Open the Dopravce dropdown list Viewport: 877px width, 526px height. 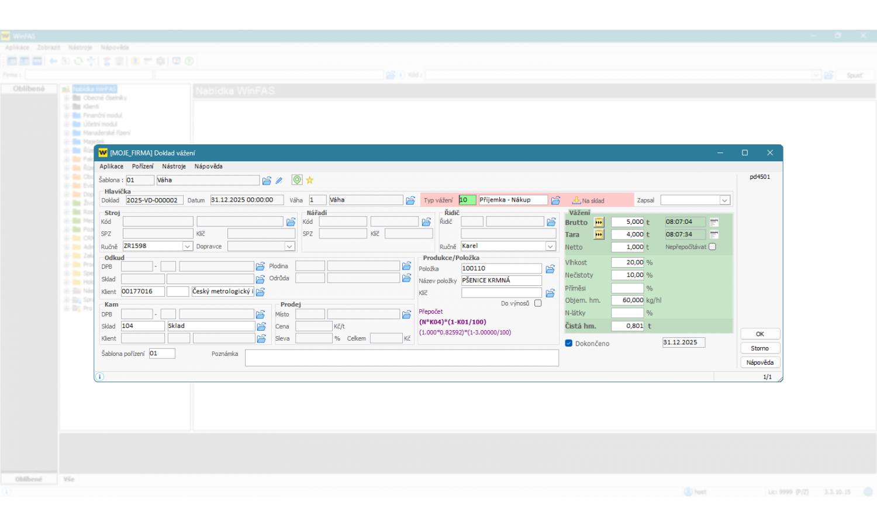289,247
